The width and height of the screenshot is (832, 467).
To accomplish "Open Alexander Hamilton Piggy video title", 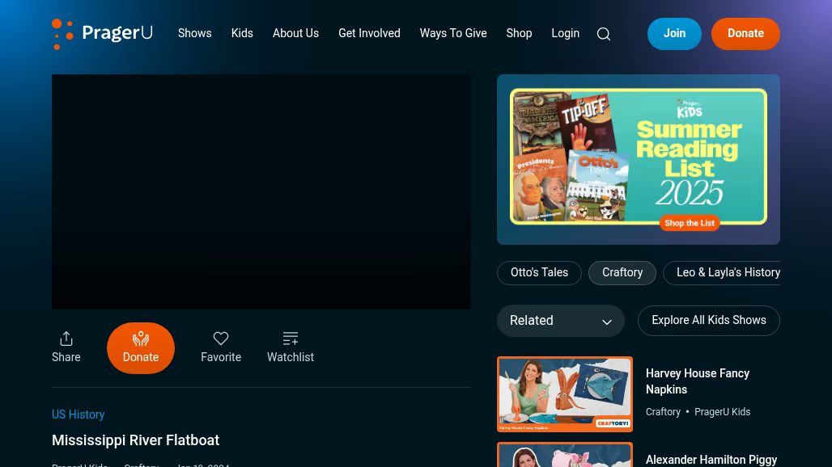I will [711, 460].
